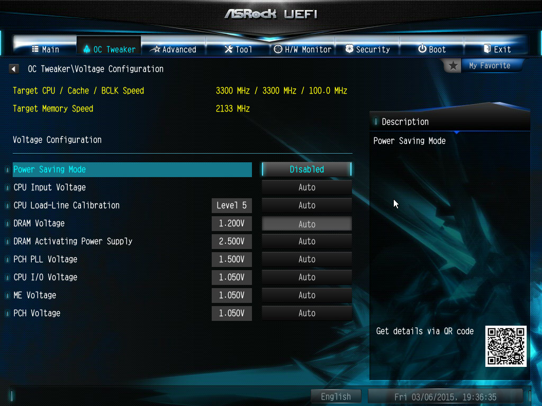Open CPU Input Voltage Auto dropdown
Image resolution: width=542 pixels, height=406 pixels.
tap(306, 188)
